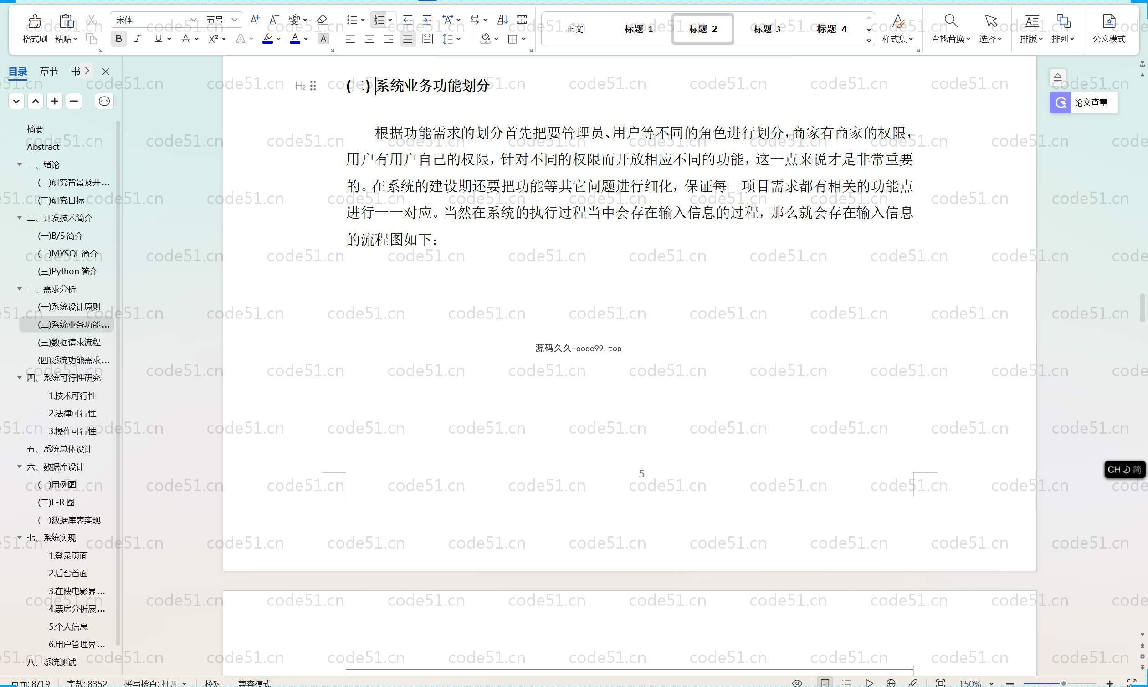
Task: Toggle italic formatting
Action: 138,39
